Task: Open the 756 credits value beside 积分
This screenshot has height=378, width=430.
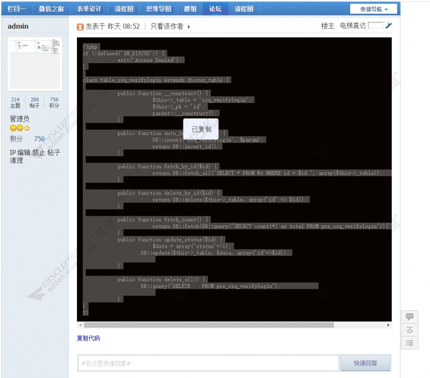Action: pyautogui.click(x=39, y=139)
